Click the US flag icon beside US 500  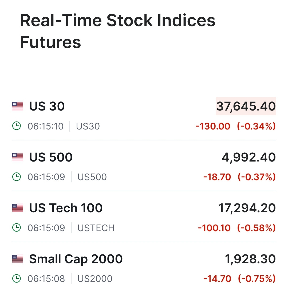pos(18,157)
